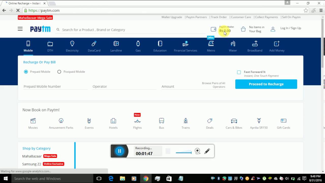Viewport: 325px width, 183px height.
Task: Open the Add Money icon
Action: [x=277, y=43]
